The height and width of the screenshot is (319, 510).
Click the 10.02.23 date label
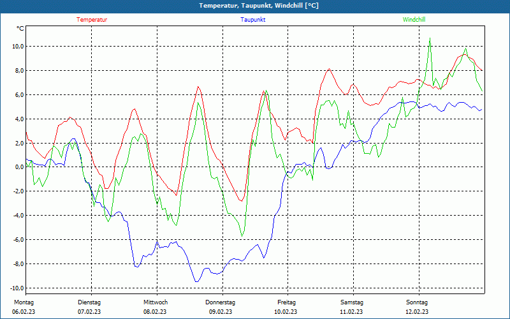click(286, 312)
